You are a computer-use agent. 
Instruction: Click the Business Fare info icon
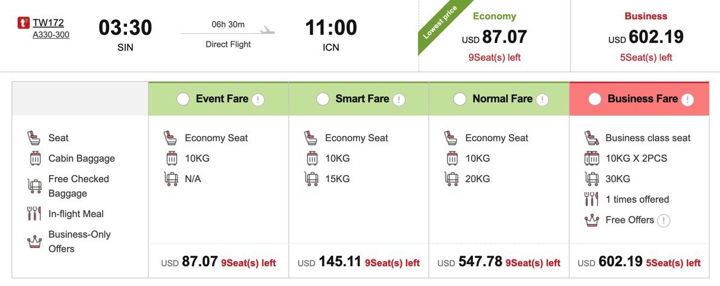pyautogui.click(x=687, y=100)
